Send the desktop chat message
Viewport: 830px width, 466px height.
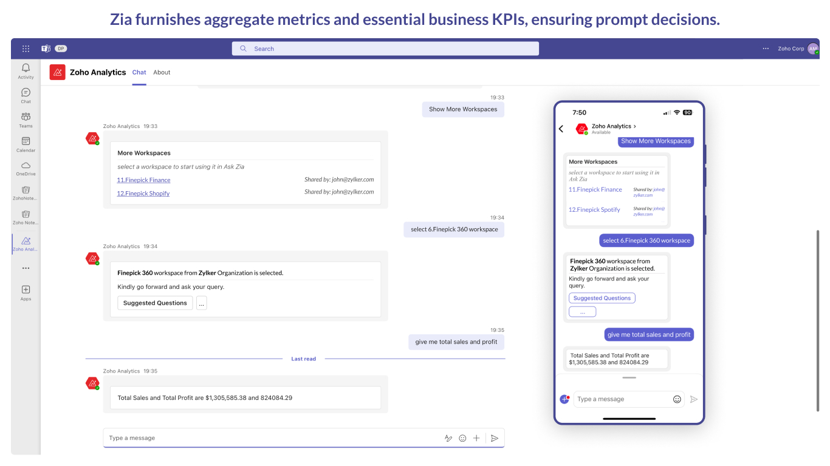point(495,438)
